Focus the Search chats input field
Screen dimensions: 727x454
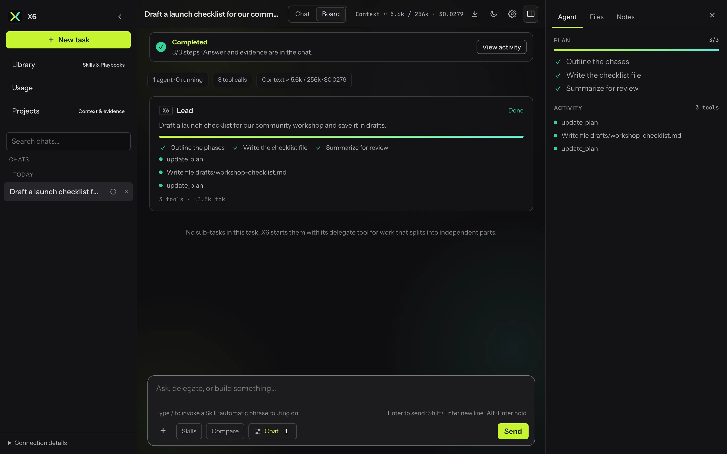click(68, 141)
